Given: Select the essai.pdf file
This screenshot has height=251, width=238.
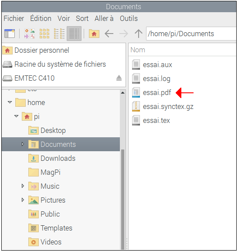Looking at the screenshot, I should pyautogui.click(x=157, y=92).
